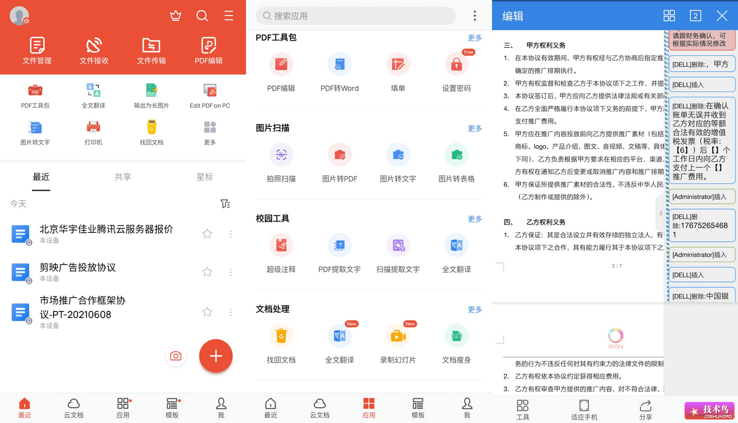Viewport: 738px width, 423px height.
Task: Open 图片转PDF tool
Action: [x=339, y=163]
